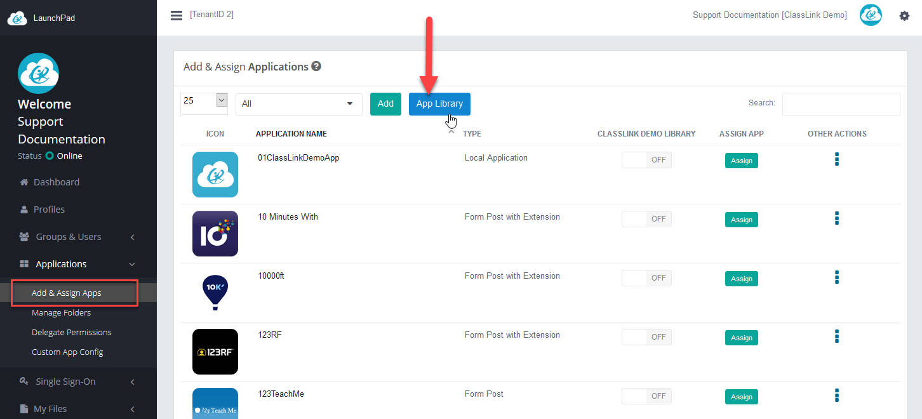Click the 10000ft application icon
Screen dimensions: 922x419
(x=215, y=293)
